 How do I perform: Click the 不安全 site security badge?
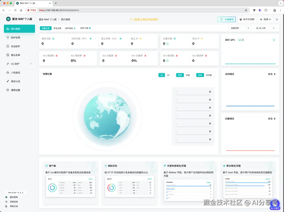(32, 10)
